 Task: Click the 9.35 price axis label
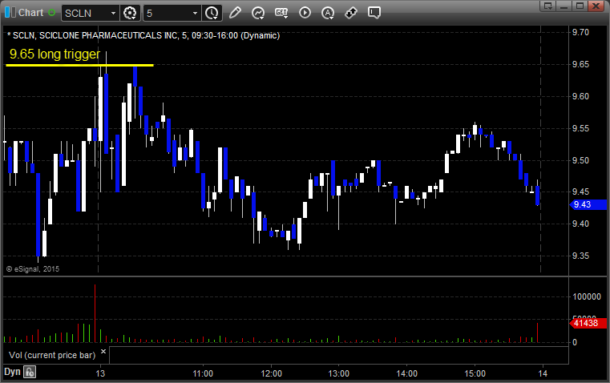coord(580,256)
